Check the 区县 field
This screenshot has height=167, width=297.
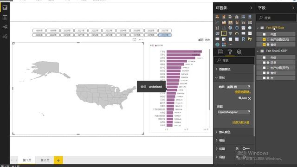264,63
